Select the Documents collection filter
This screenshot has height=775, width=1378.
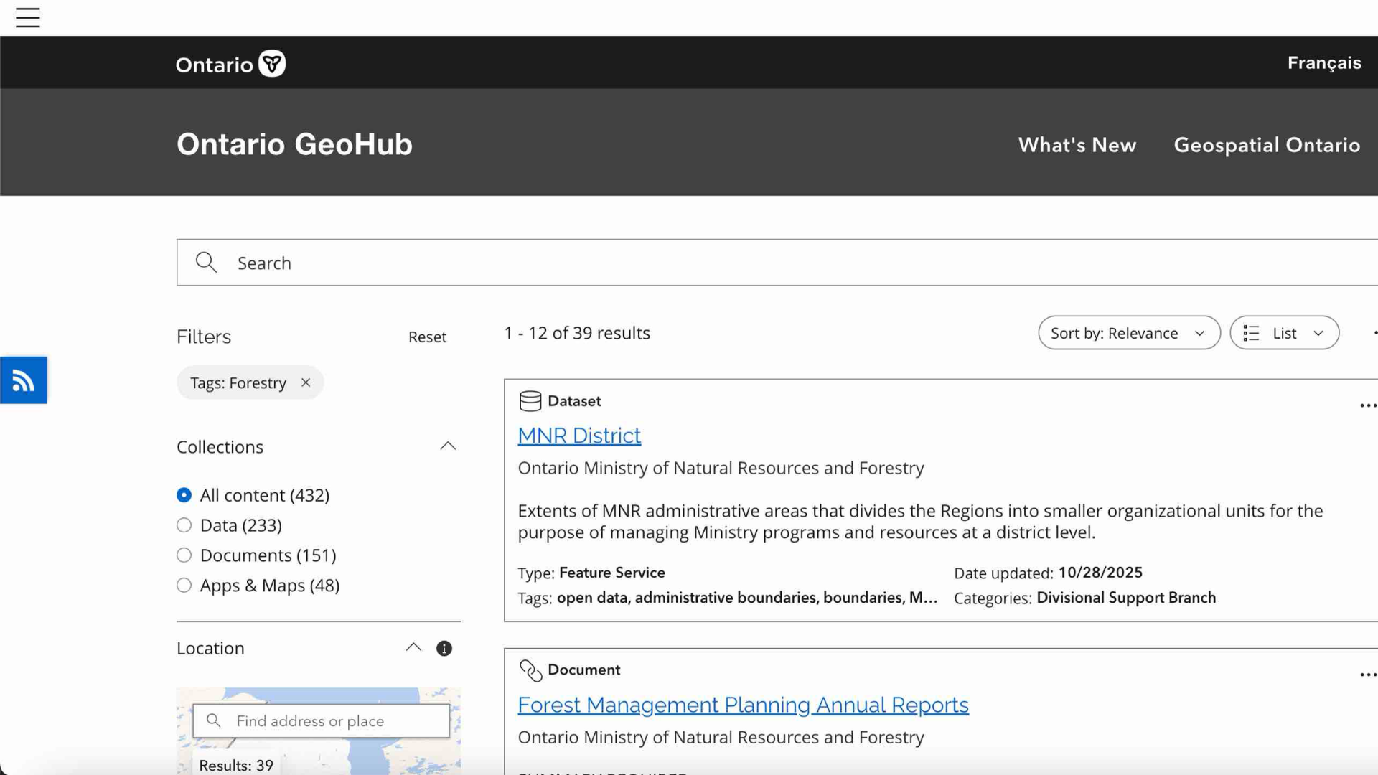click(184, 555)
